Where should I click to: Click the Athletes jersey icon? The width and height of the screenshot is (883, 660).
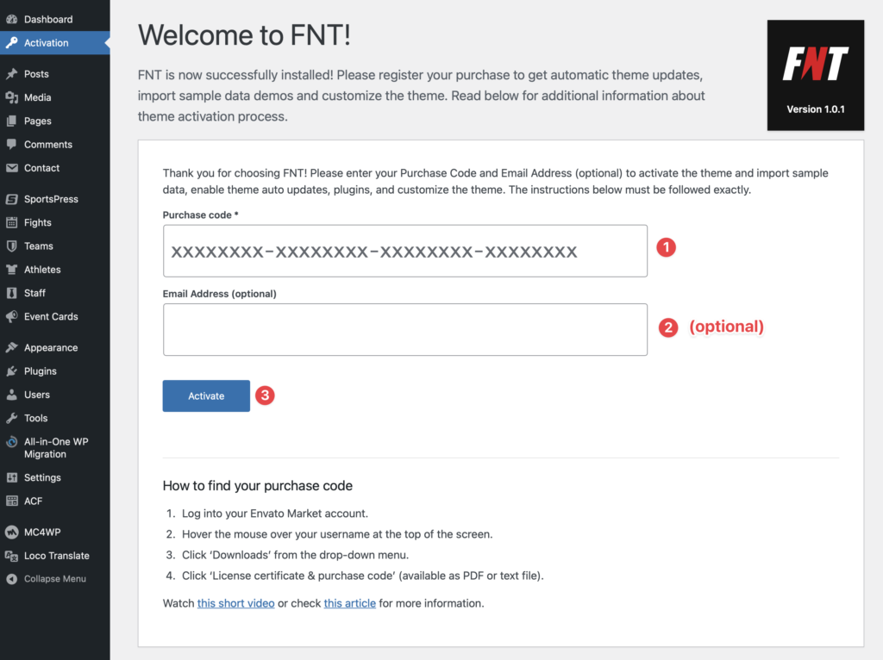12,270
